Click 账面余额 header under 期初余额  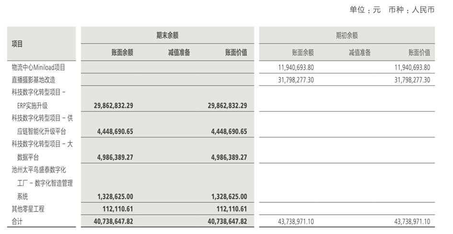point(302,53)
